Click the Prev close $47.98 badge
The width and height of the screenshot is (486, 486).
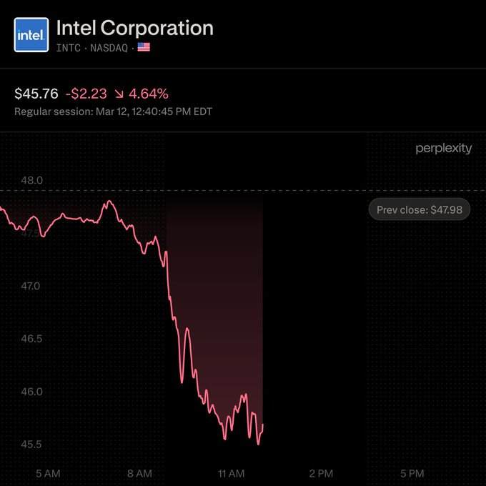pyautogui.click(x=419, y=209)
